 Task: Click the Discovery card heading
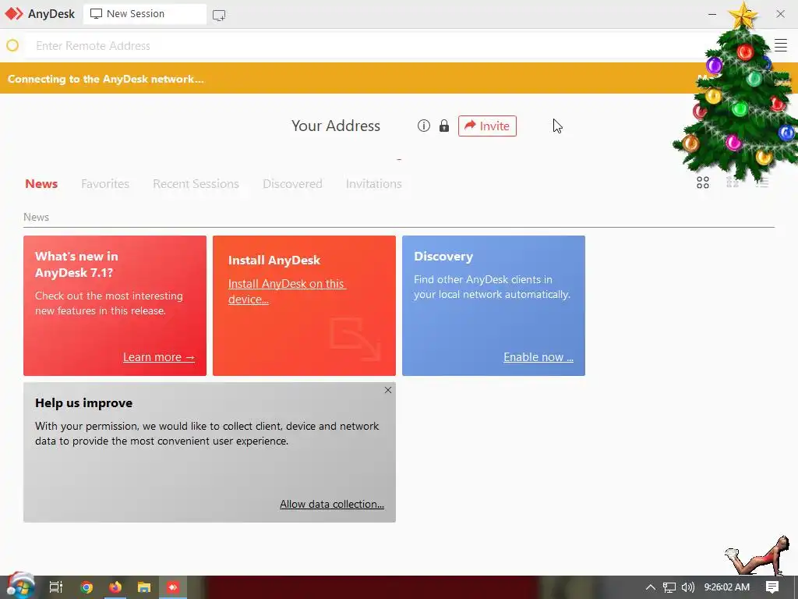[x=443, y=256]
